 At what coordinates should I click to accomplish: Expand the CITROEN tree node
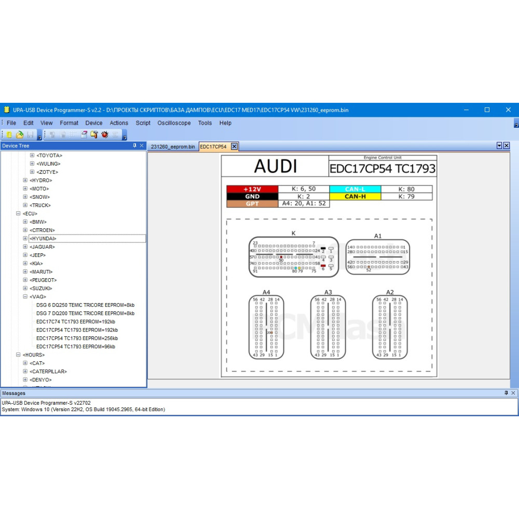point(25,230)
